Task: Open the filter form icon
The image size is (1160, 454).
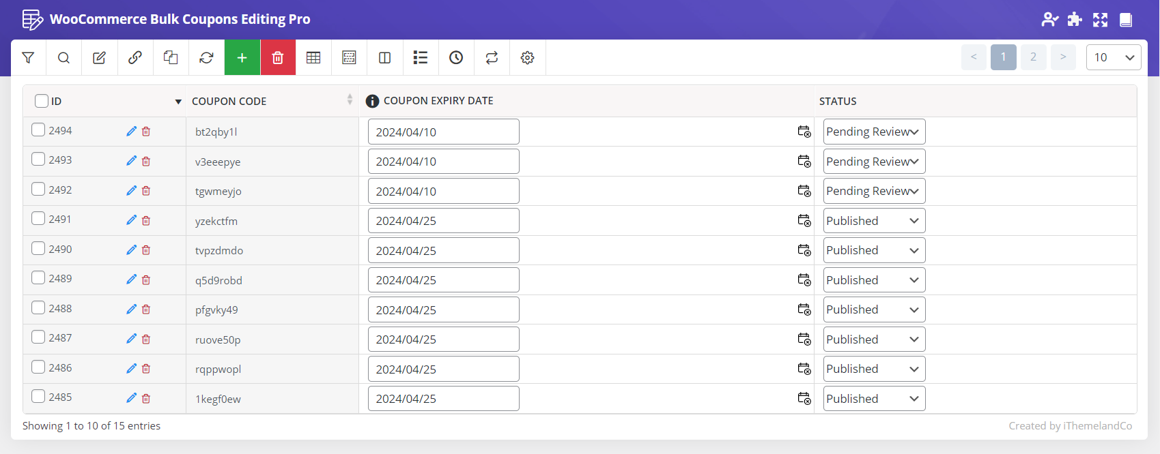Action: tap(28, 58)
